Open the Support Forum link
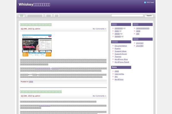This screenshot has width=172, height=114. coord(121,54)
